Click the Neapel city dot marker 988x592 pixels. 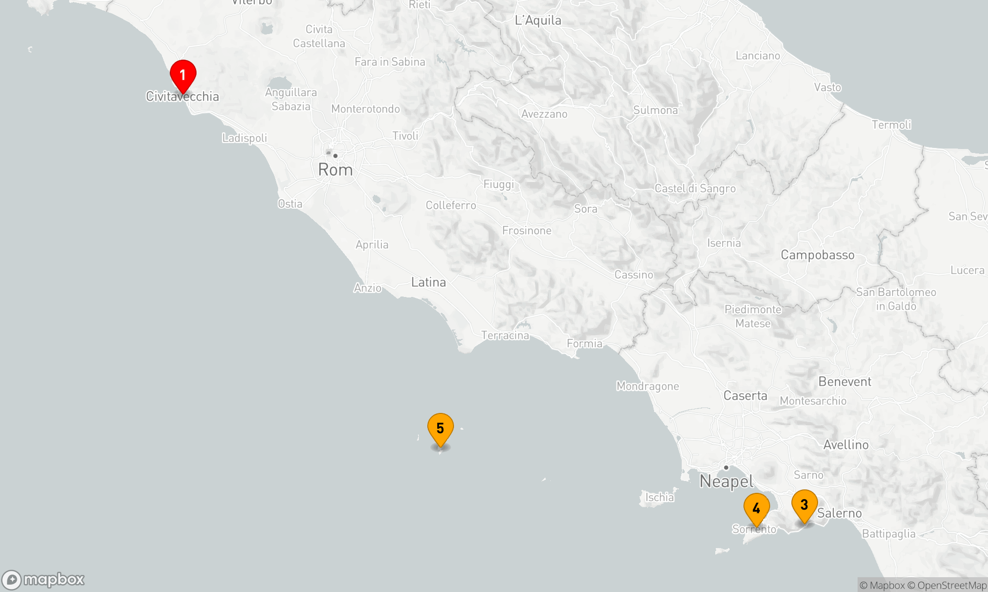(726, 467)
